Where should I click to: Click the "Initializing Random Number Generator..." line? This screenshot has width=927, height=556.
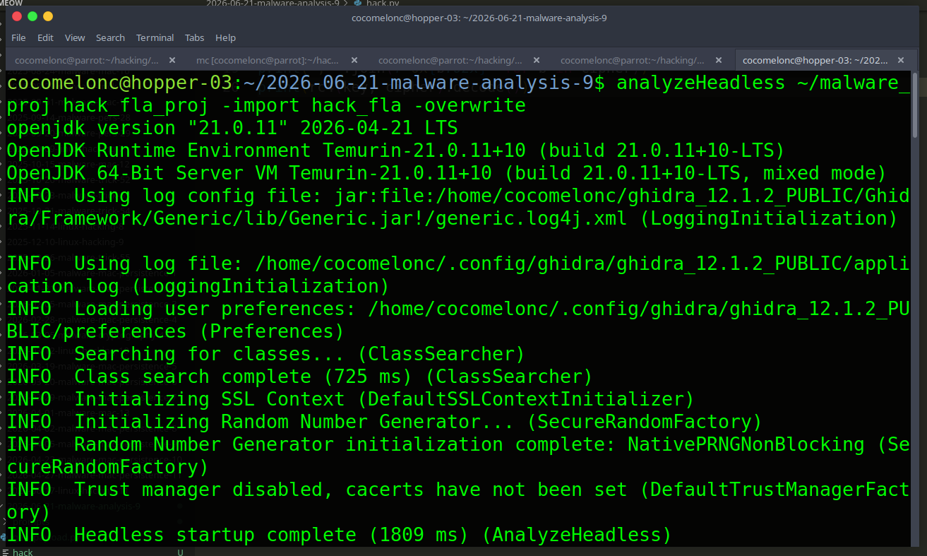pyautogui.click(x=385, y=422)
